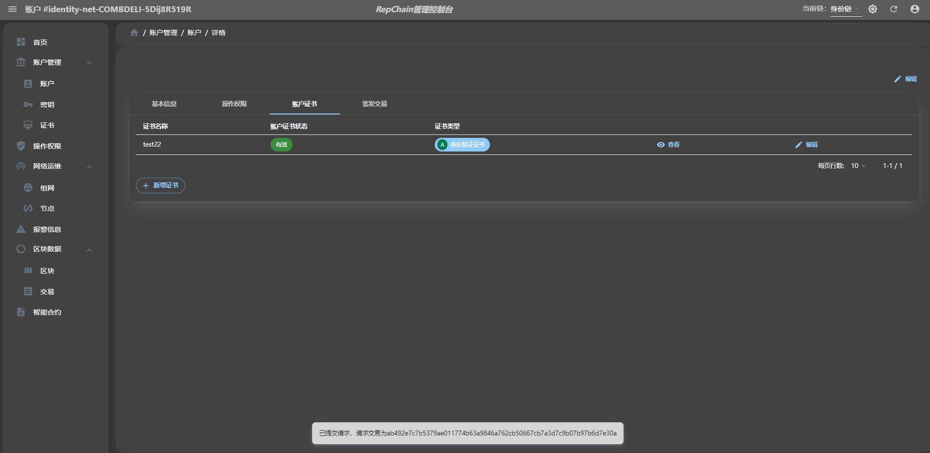
Task: Switch to the 签发交易 tab
Action: (x=375, y=104)
